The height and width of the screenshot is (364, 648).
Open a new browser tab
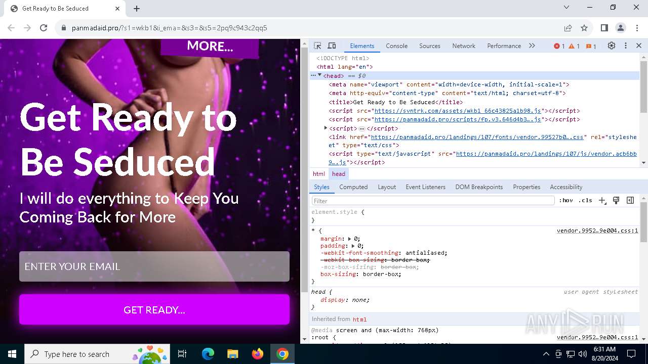137,8
